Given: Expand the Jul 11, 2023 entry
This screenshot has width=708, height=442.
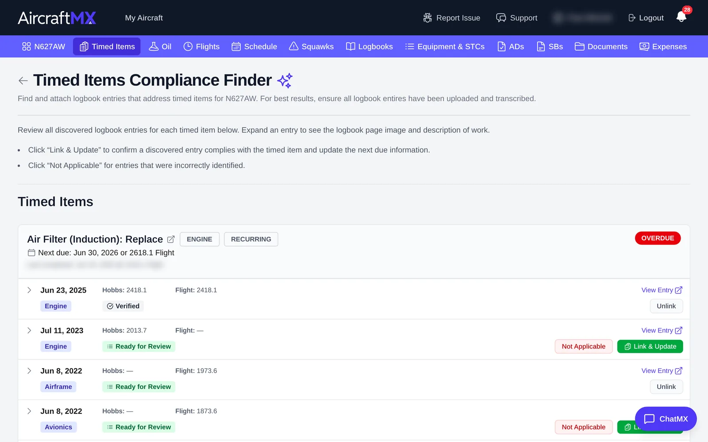Looking at the screenshot, I should point(29,330).
